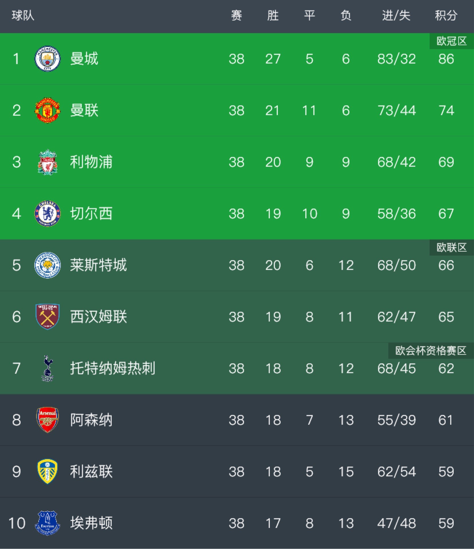The image size is (474, 549).
Task: Open the 托特纳姆热刺 team name link
Action: 113,368
